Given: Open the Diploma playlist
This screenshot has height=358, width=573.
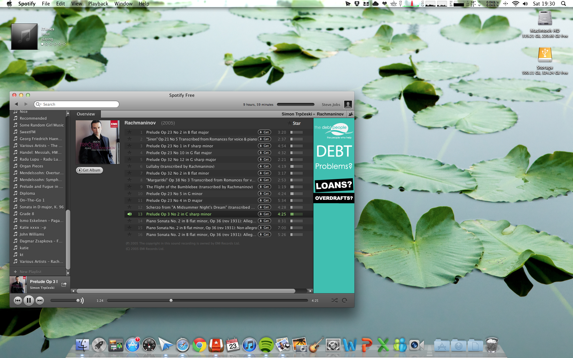Looking at the screenshot, I should point(27,193).
